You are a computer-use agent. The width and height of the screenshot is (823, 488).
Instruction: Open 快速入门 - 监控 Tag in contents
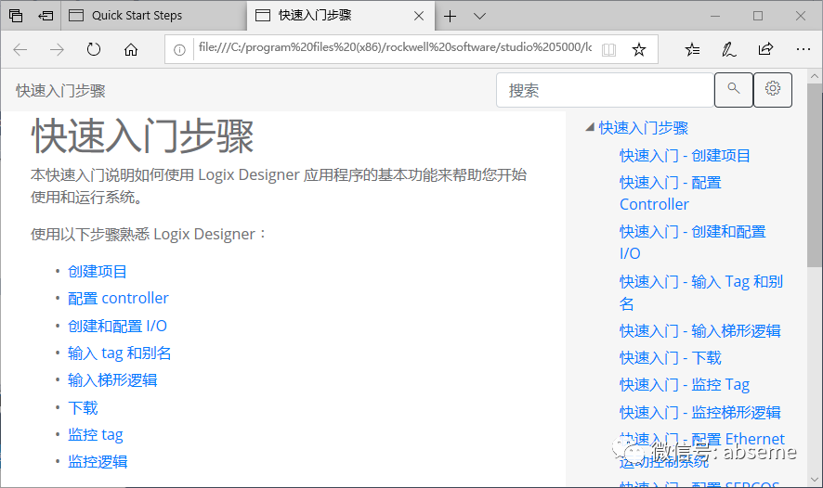[685, 385]
